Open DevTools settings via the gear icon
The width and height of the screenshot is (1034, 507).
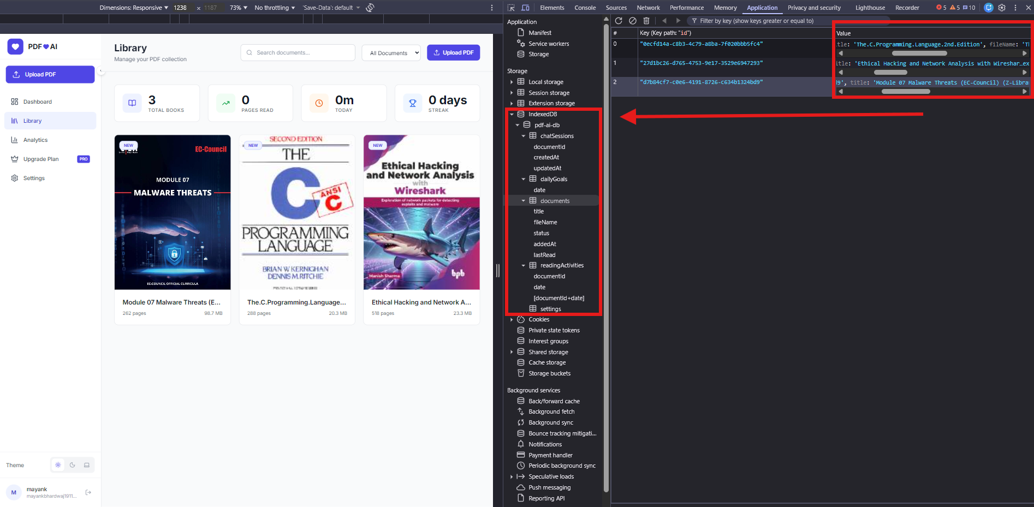tap(1002, 8)
